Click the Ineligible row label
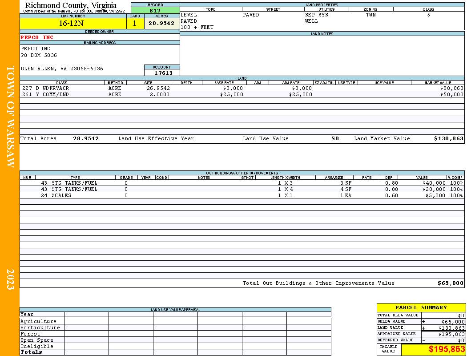Viewport: 467px width, 356px height. pos(36,347)
